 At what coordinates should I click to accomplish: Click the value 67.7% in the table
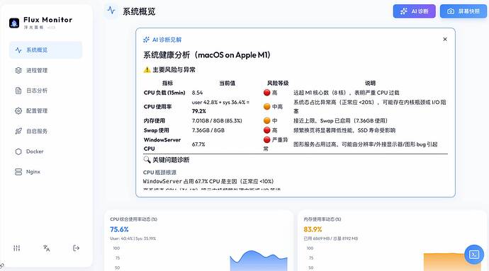pos(198,144)
